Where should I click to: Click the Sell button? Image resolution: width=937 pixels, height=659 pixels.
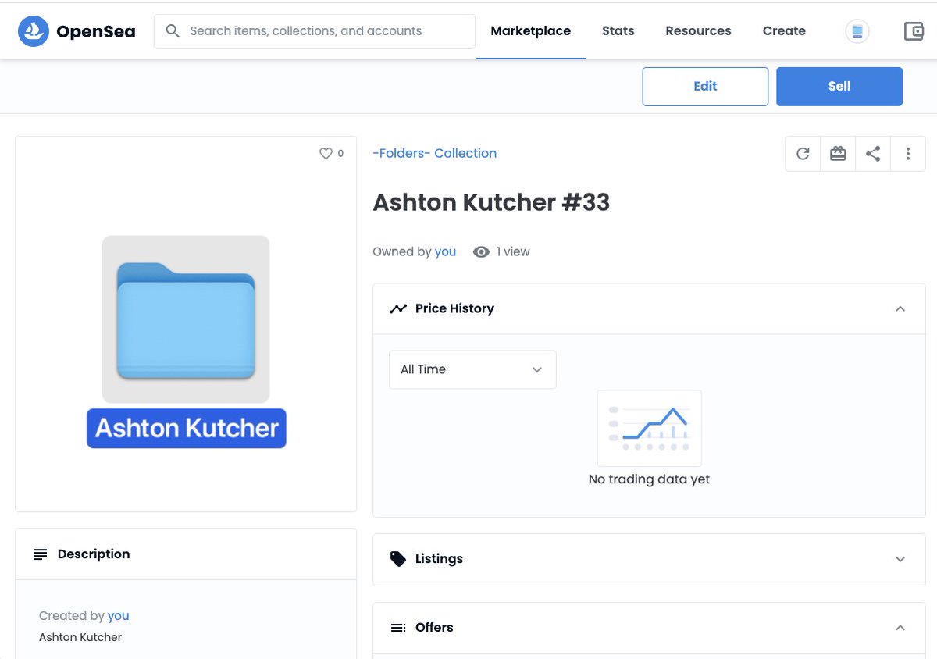click(x=839, y=87)
